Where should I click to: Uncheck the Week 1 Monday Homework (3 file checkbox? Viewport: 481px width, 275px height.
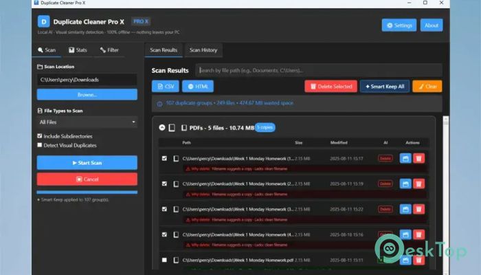[164, 209]
